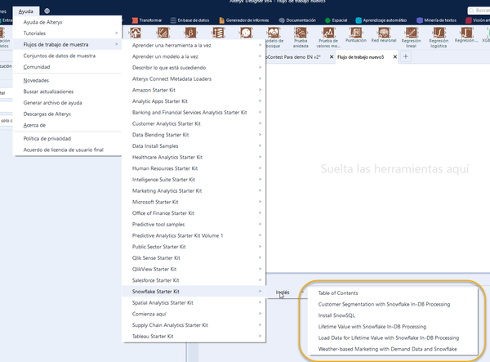490x362 pixels.
Task: Open Acuerdo de licencia de usuario final
Action: (68, 150)
